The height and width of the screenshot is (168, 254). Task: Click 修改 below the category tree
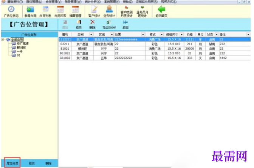pyautogui.click(x=32, y=163)
